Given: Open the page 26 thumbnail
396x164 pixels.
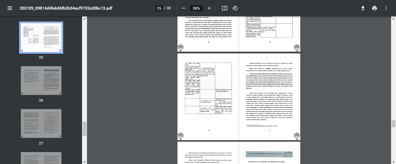Looking at the screenshot, I should tap(41, 81).
